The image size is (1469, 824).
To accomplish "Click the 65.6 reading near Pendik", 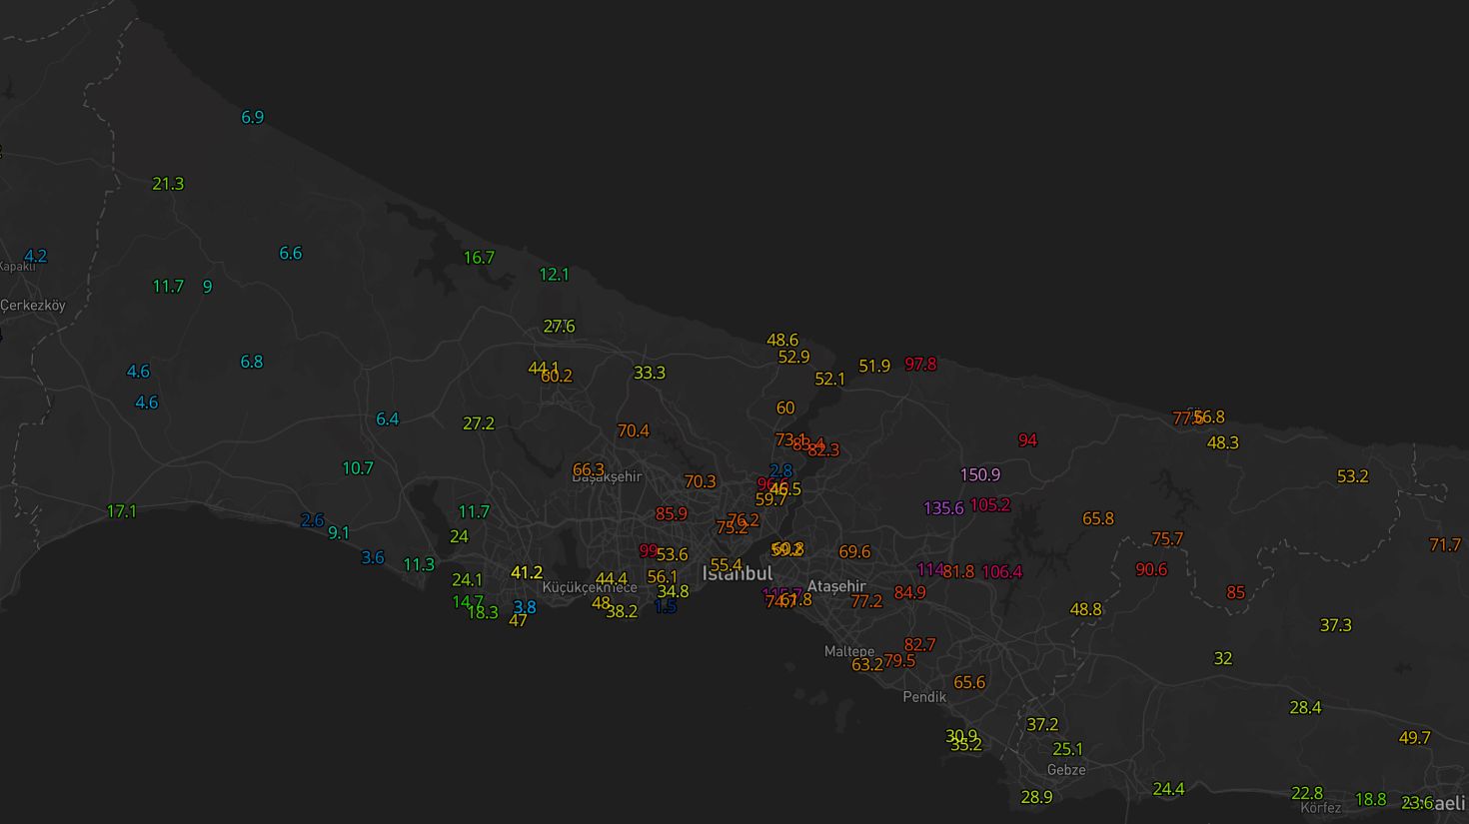I will click(x=968, y=683).
